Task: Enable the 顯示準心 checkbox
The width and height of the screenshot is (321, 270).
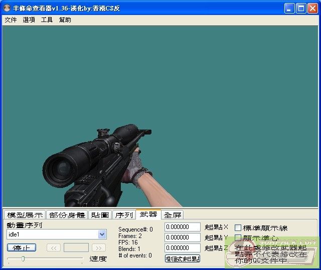Action: pyautogui.click(x=238, y=238)
